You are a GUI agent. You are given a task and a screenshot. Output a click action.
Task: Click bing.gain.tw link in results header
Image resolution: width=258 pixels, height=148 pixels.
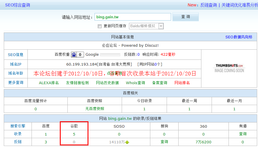[x=120, y=119]
